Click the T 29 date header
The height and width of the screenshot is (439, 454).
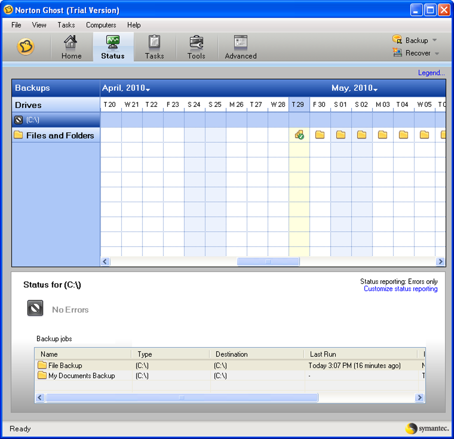(299, 104)
